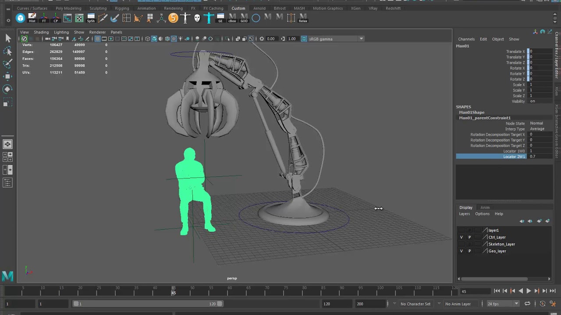
Task: Open the GE graph editor shelf icon
Action: [220, 18]
